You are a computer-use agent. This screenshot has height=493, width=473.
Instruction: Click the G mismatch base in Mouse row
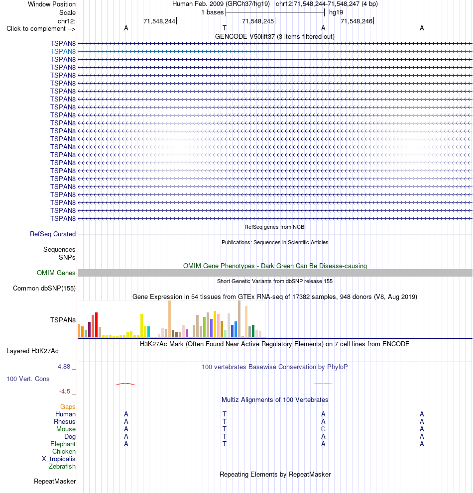click(x=323, y=429)
